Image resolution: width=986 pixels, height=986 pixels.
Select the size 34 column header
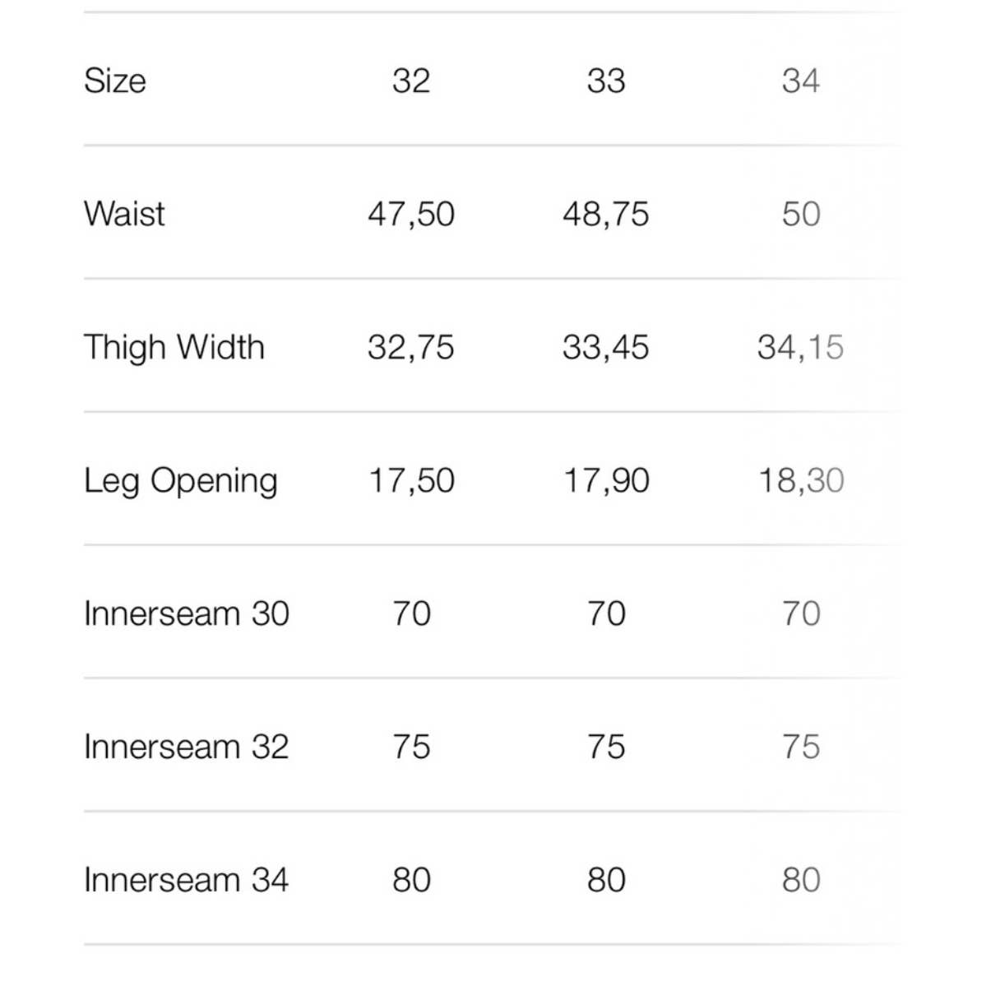click(x=800, y=81)
